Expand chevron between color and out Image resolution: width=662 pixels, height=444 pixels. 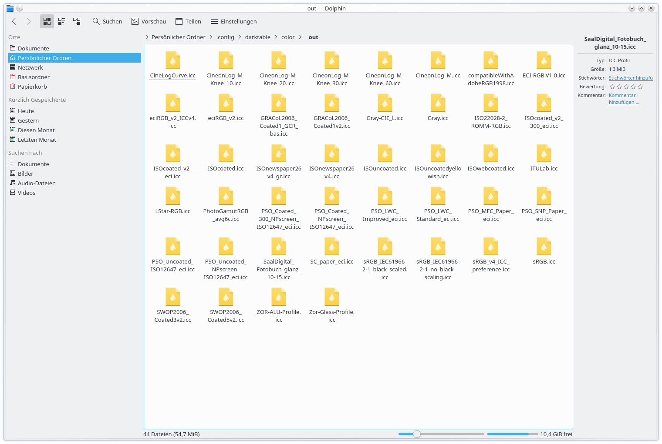pyautogui.click(x=300, y=37)
